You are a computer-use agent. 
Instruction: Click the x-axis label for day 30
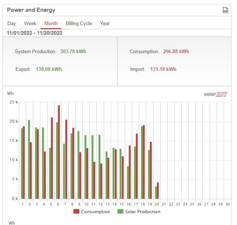(228, 204)
